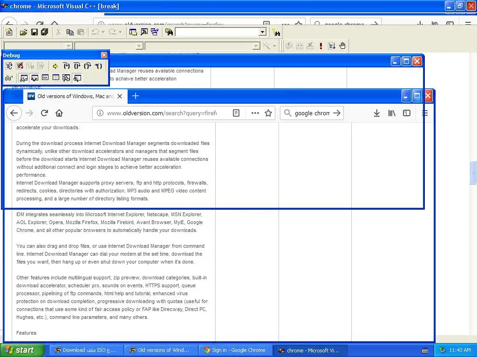Submit search with the arrow button

[x=337, y=113]
